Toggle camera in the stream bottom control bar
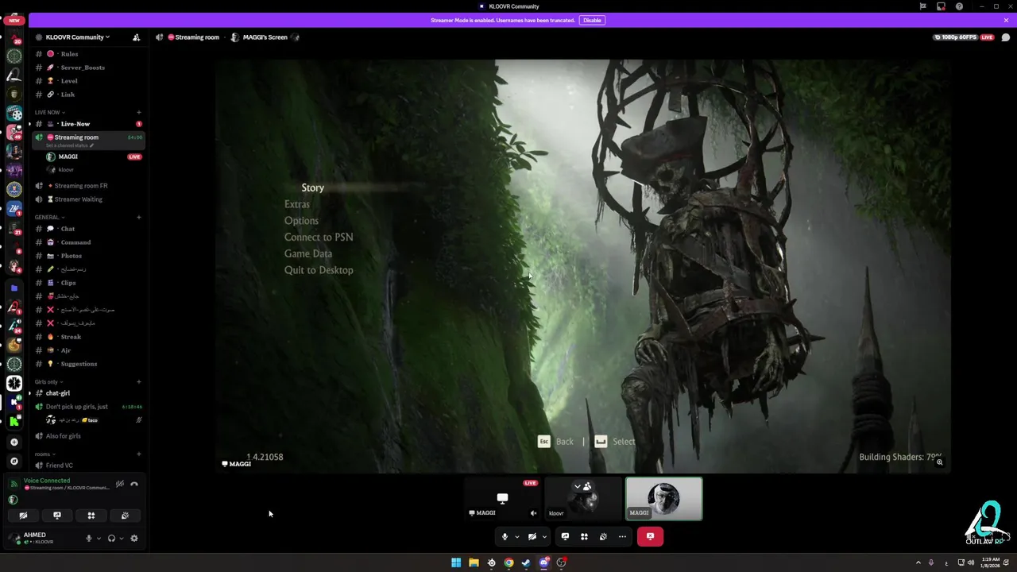This screenshot has height=572, width=1017. point(532,537)
